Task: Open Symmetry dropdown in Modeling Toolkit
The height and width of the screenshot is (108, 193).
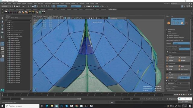Action: point(181,43)
